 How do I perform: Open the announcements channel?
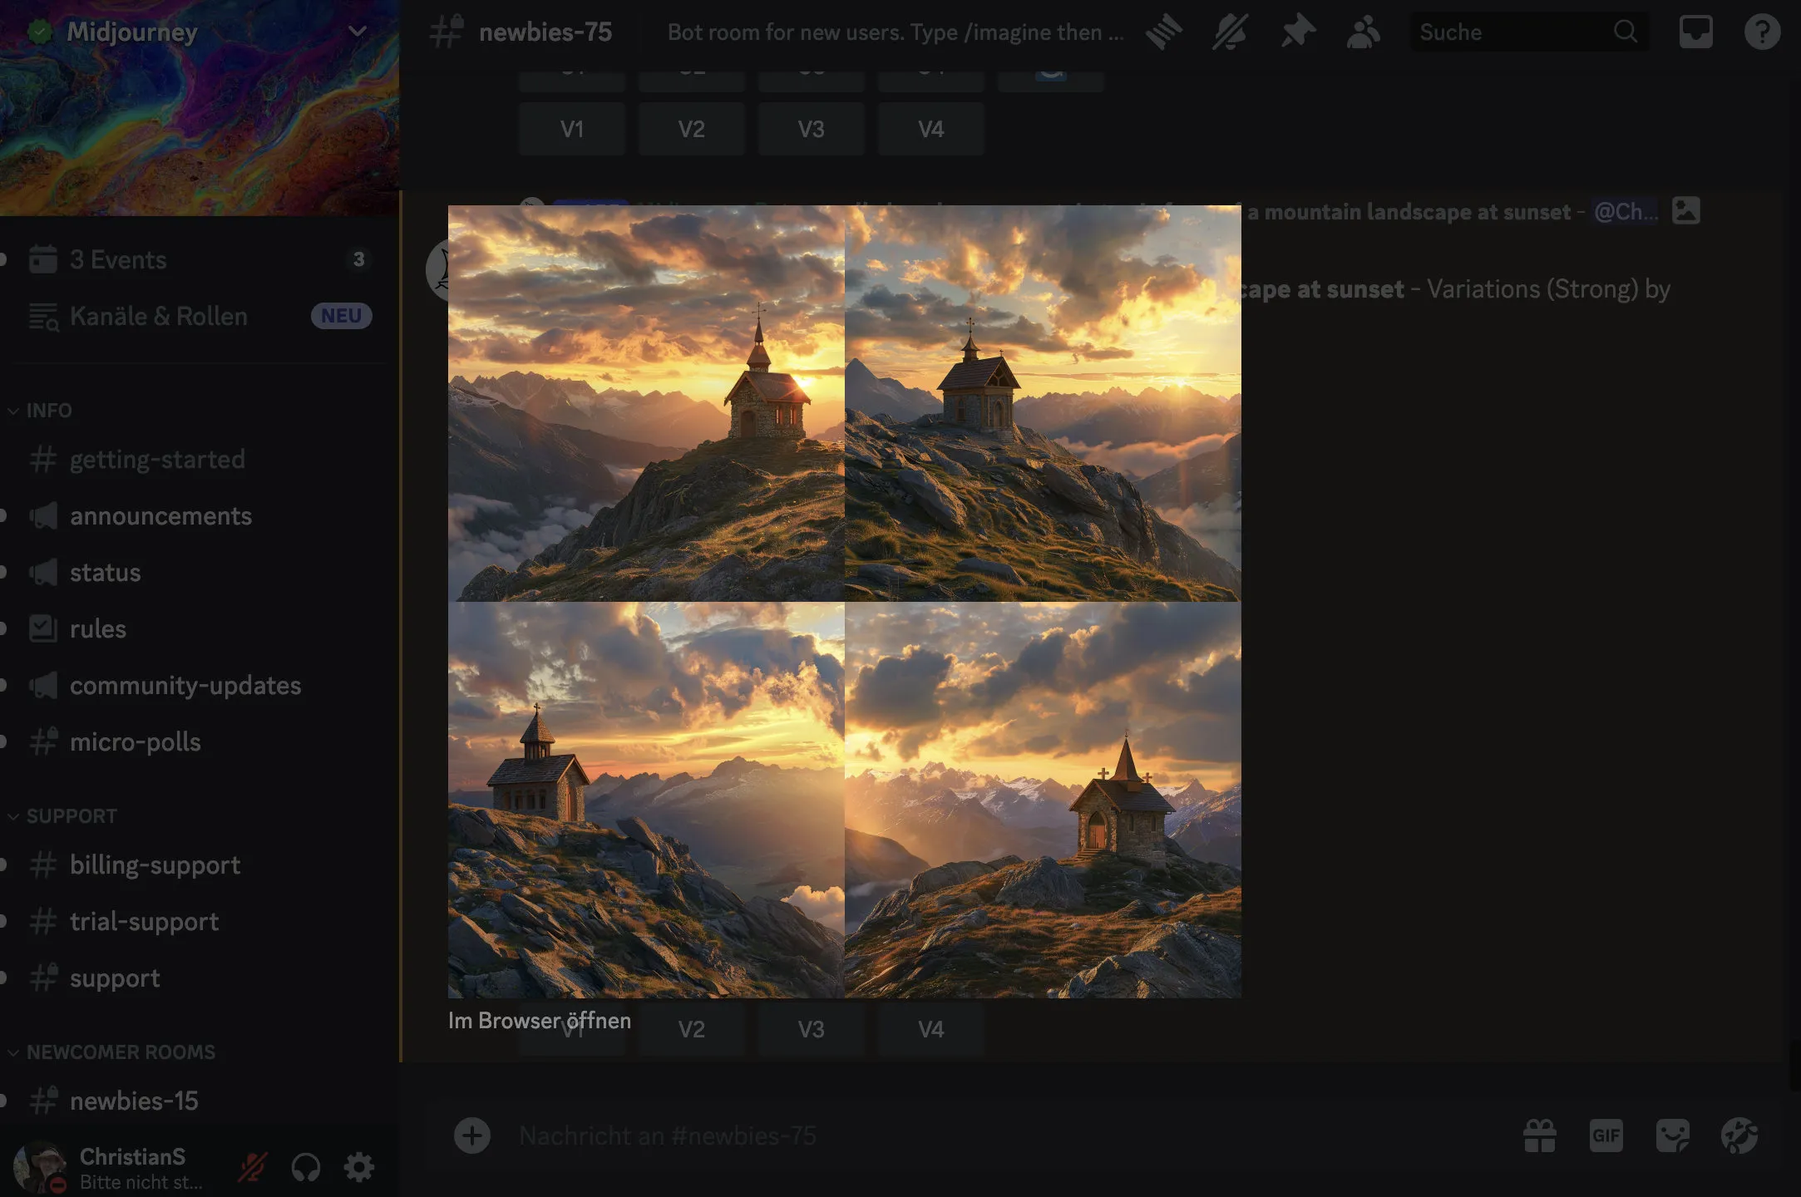pos(160,516)
